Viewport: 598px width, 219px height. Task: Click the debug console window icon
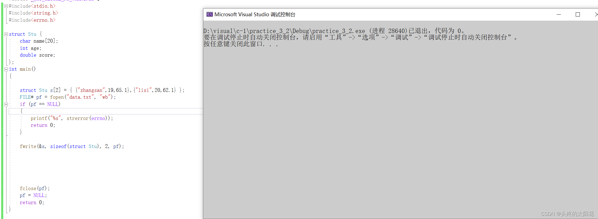210,14
